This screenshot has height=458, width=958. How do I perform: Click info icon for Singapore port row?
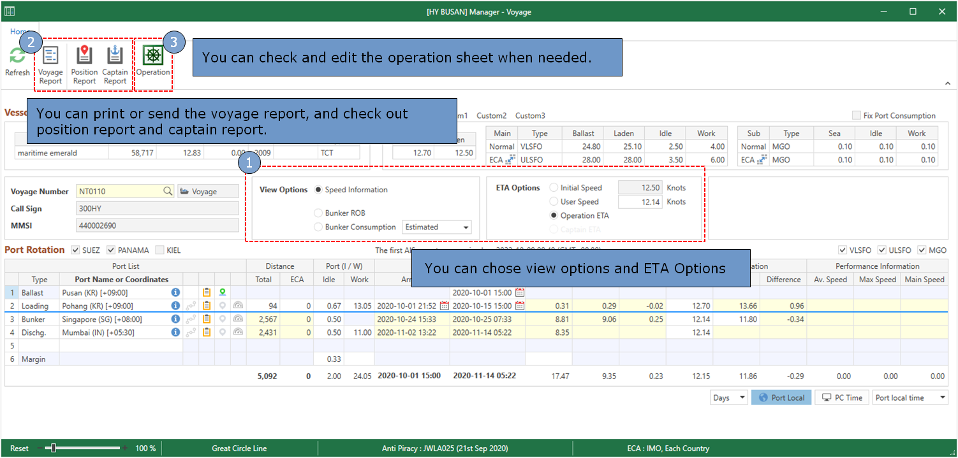click(x=175, y=319)
